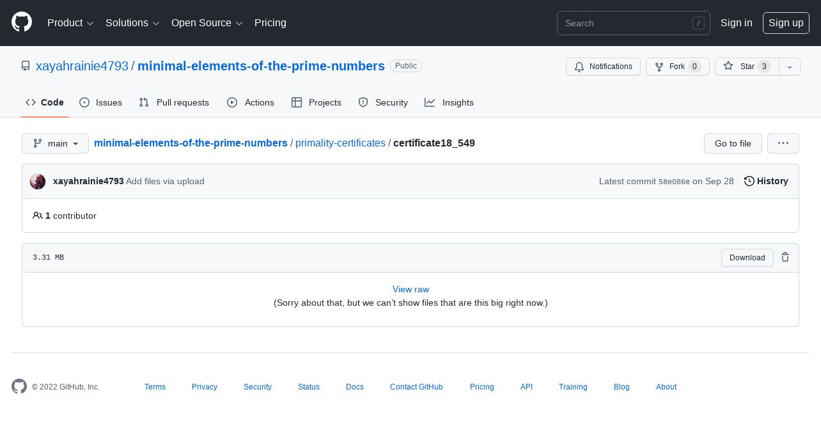Click Contact GitHub footer link

[x=416, y=387]
